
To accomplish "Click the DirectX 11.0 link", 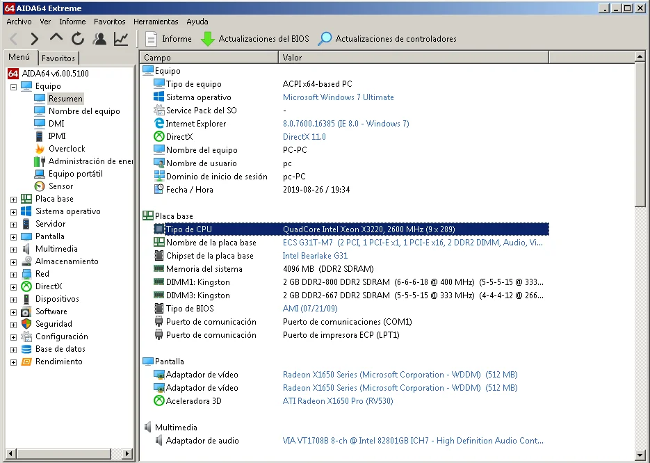I will point(304,137).
